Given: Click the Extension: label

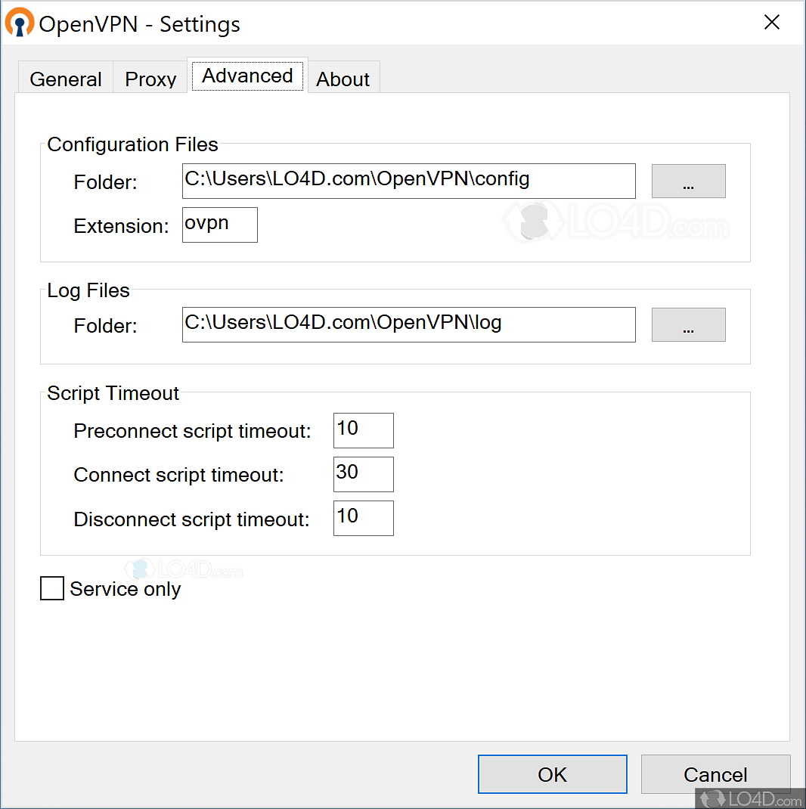Looking at the screenshot, I should [x=121, y=226].
